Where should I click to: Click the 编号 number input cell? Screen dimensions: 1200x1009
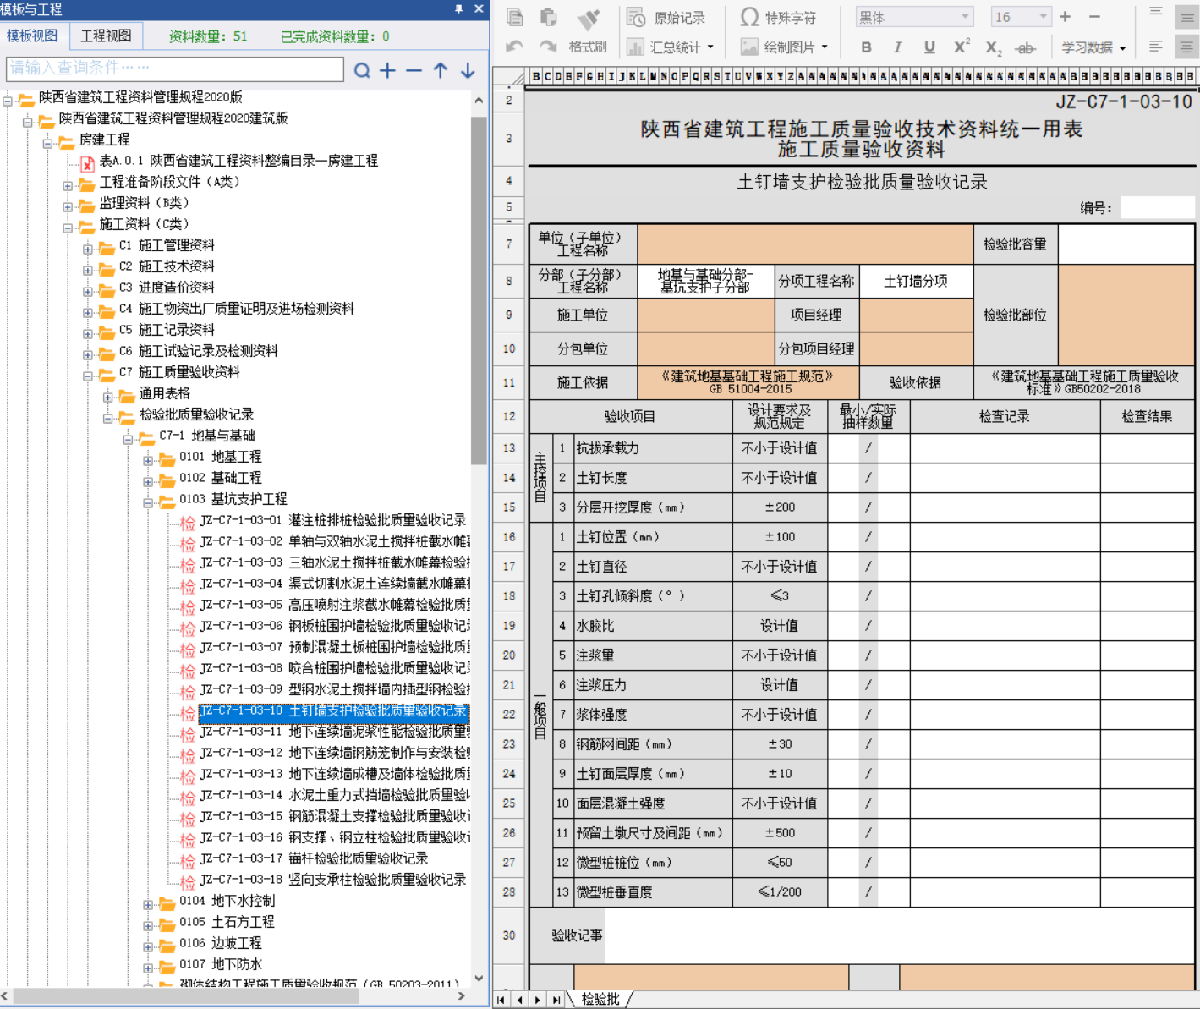click(x=1158, y=207)
